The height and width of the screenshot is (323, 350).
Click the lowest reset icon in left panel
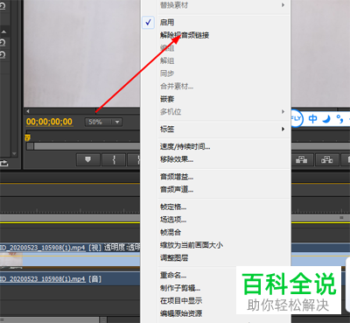(3, 54)
